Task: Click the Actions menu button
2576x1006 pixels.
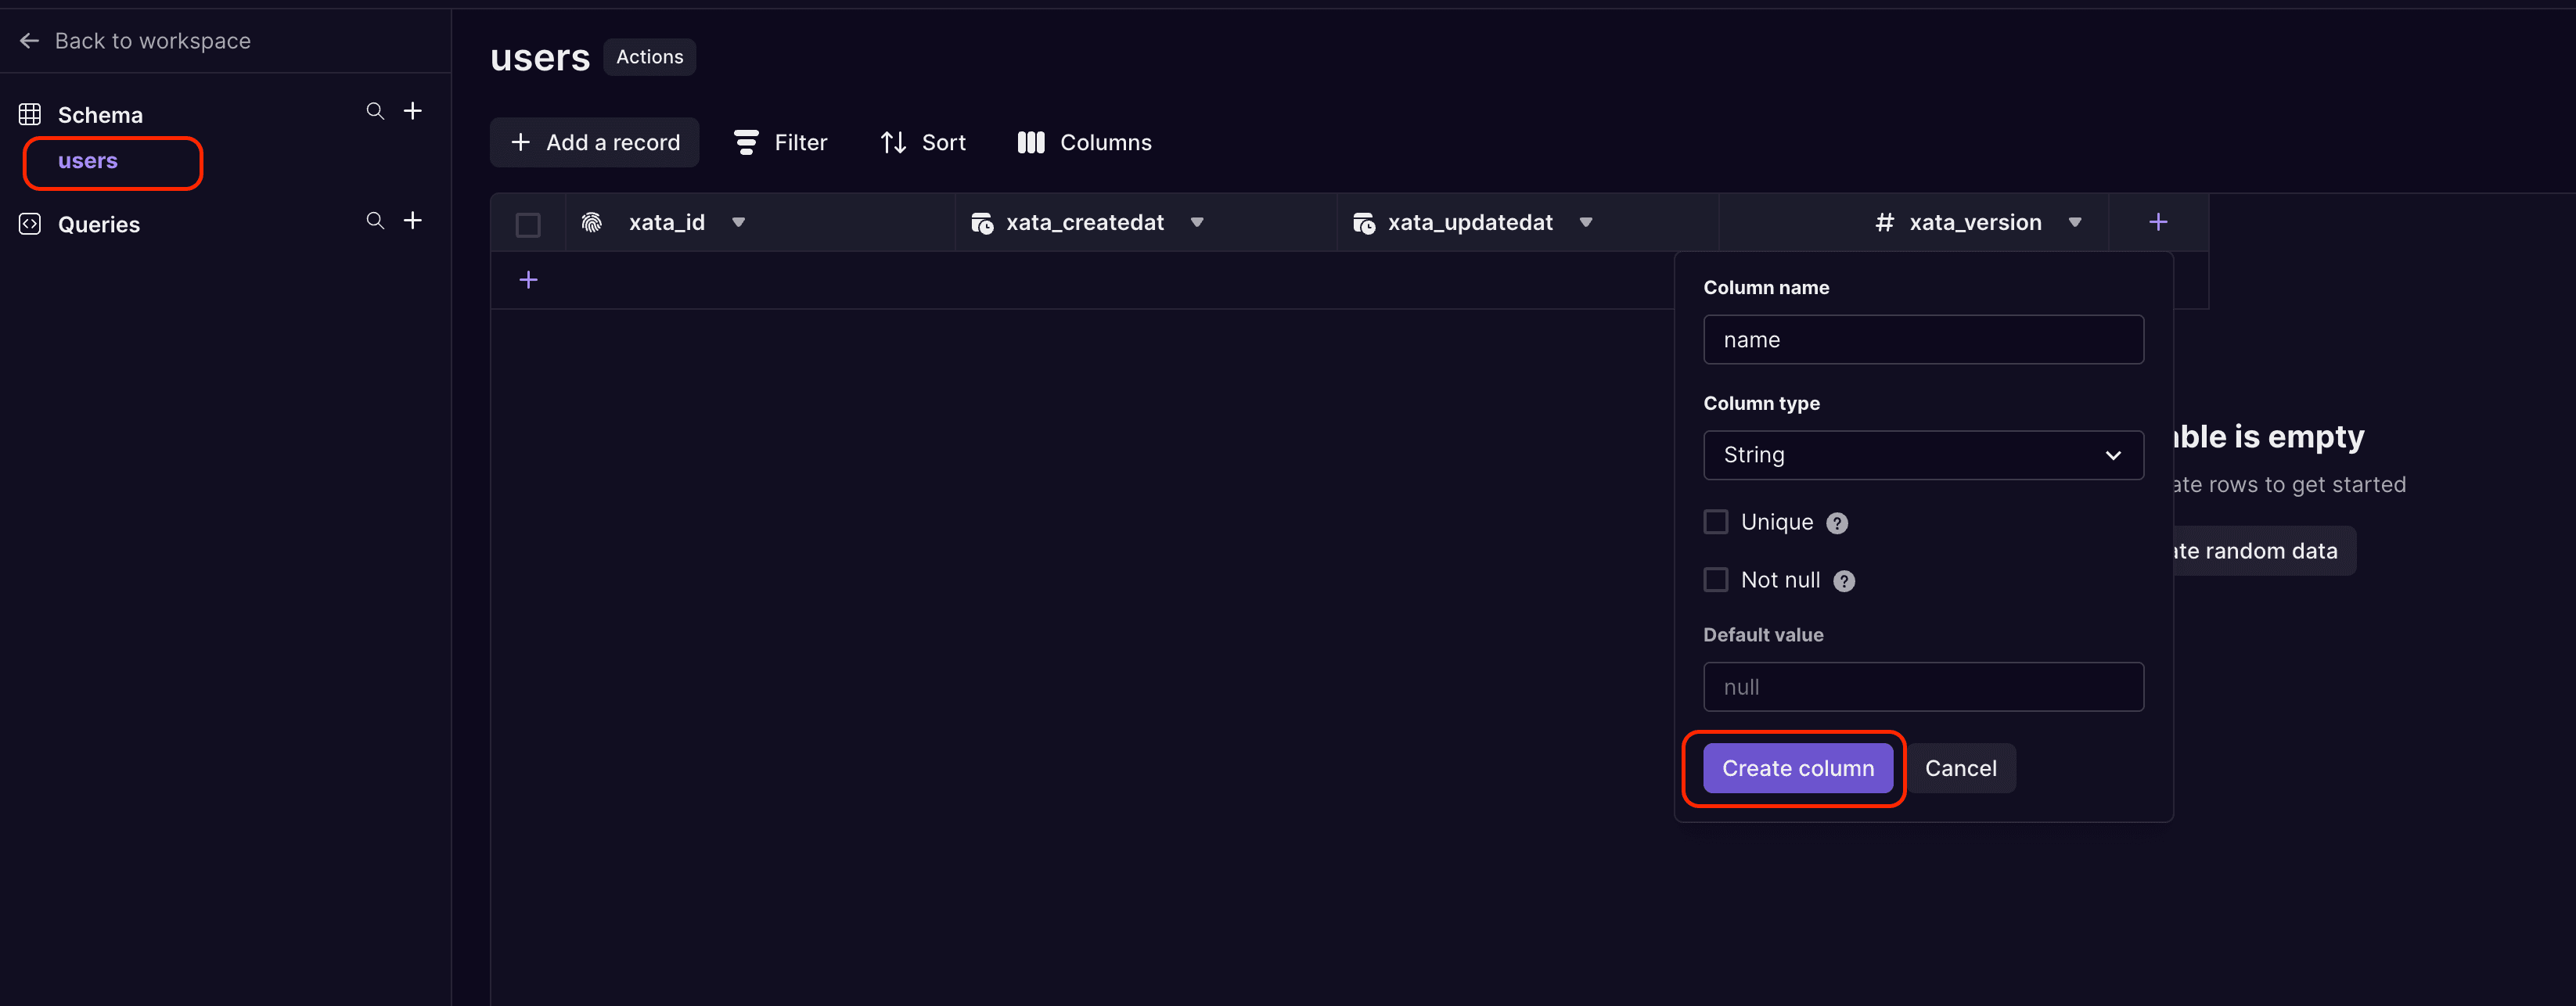Action: coord(650,57)
